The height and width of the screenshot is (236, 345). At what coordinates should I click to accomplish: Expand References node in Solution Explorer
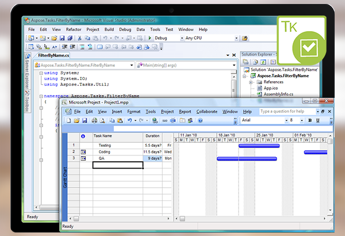[251, 82]
